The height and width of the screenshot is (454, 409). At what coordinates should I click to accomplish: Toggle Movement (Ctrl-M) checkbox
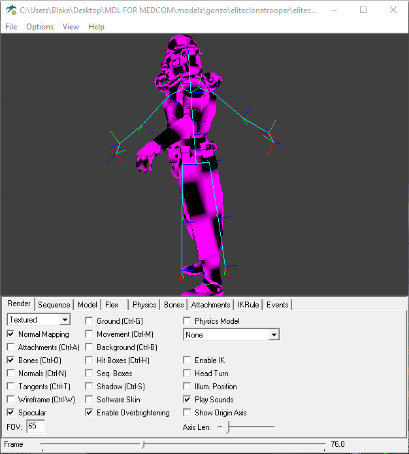click(x=89, y=334)
